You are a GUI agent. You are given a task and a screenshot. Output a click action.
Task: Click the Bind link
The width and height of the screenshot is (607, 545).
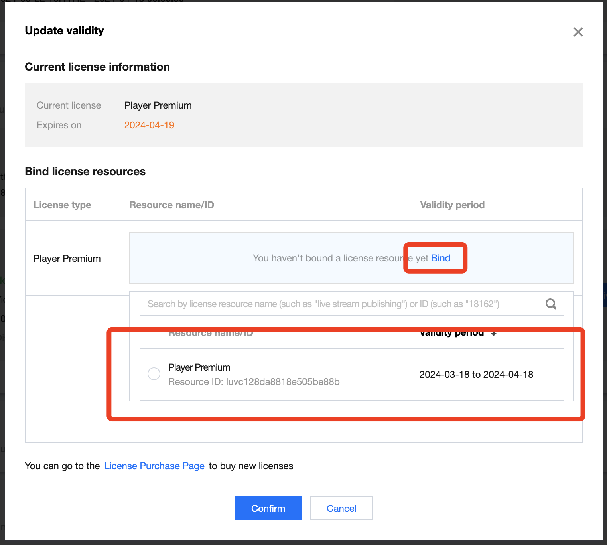point(441,258)
